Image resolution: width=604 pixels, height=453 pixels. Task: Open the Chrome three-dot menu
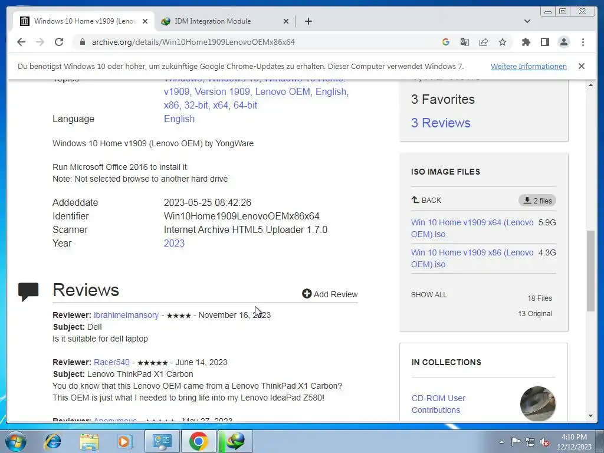[583, 42]
